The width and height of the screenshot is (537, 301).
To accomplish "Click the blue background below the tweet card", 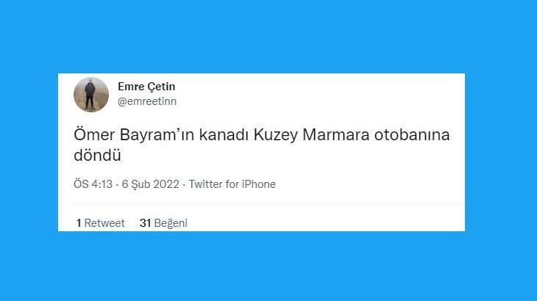I will click(x=268, y=266).
